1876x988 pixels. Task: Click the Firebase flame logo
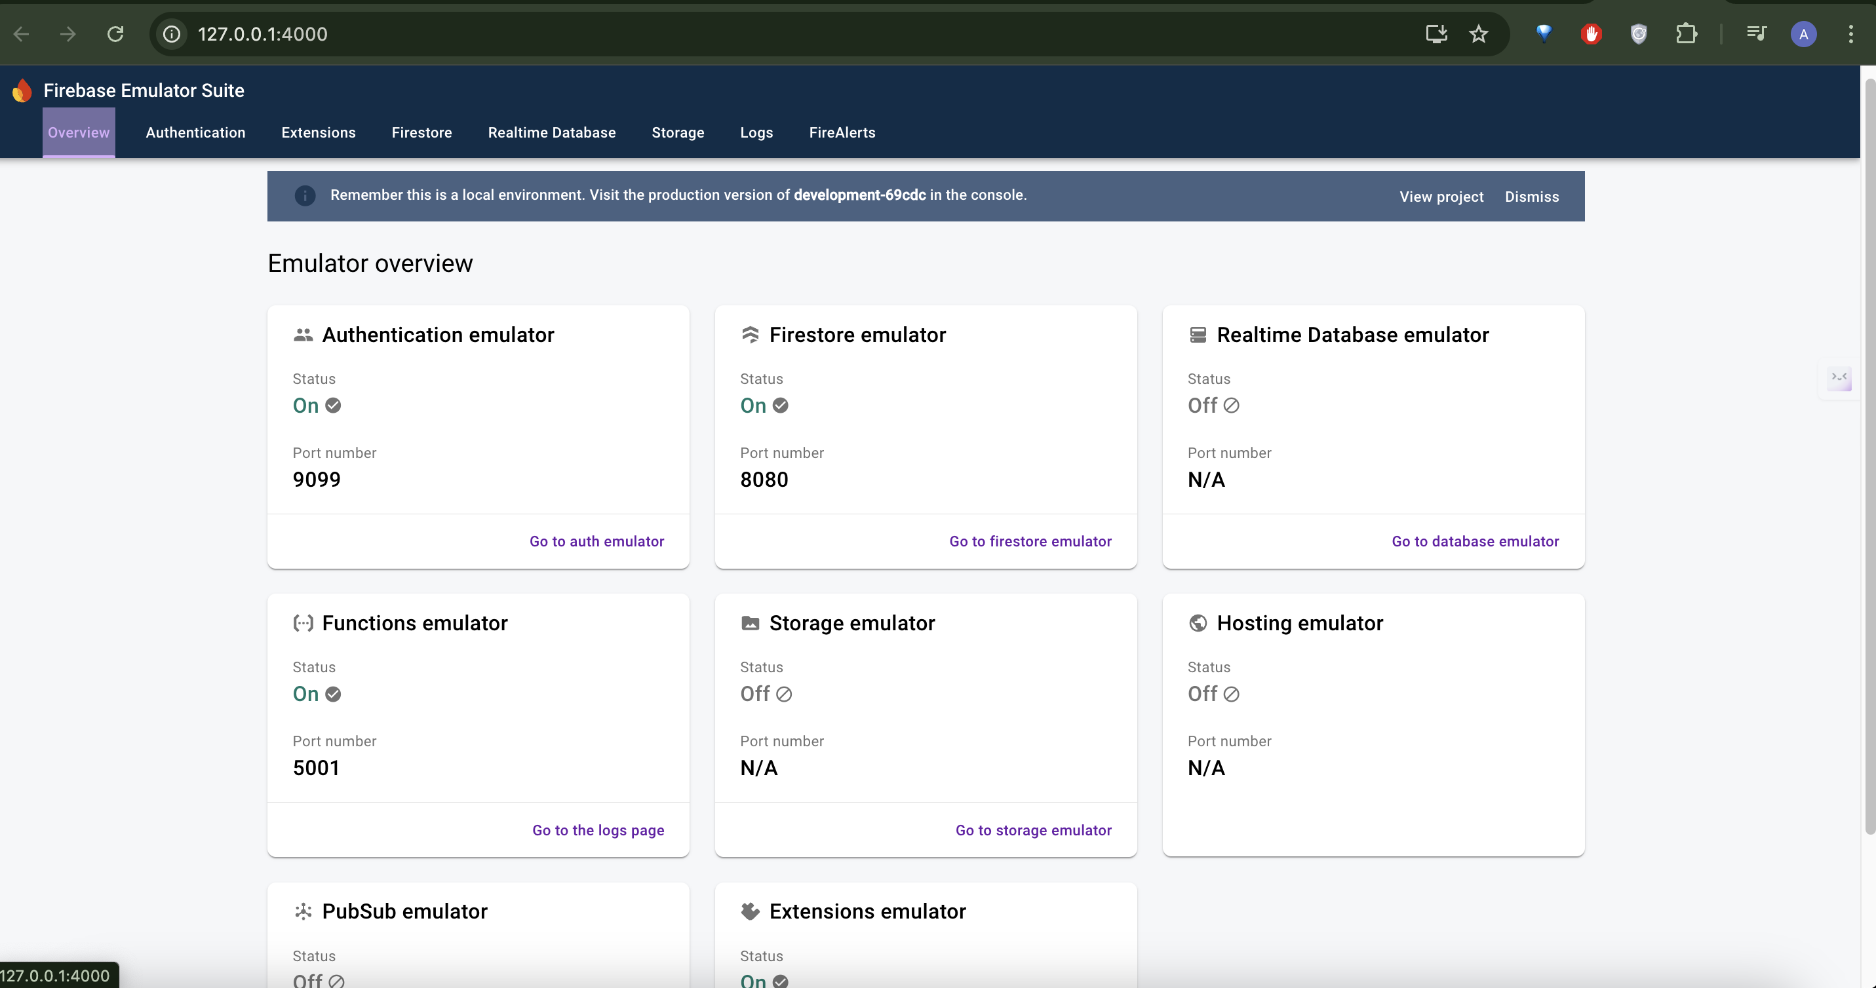pyautogui.click(x=22, y=90)
